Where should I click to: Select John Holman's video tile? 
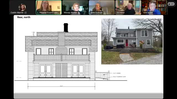click(x=102, y=7)
